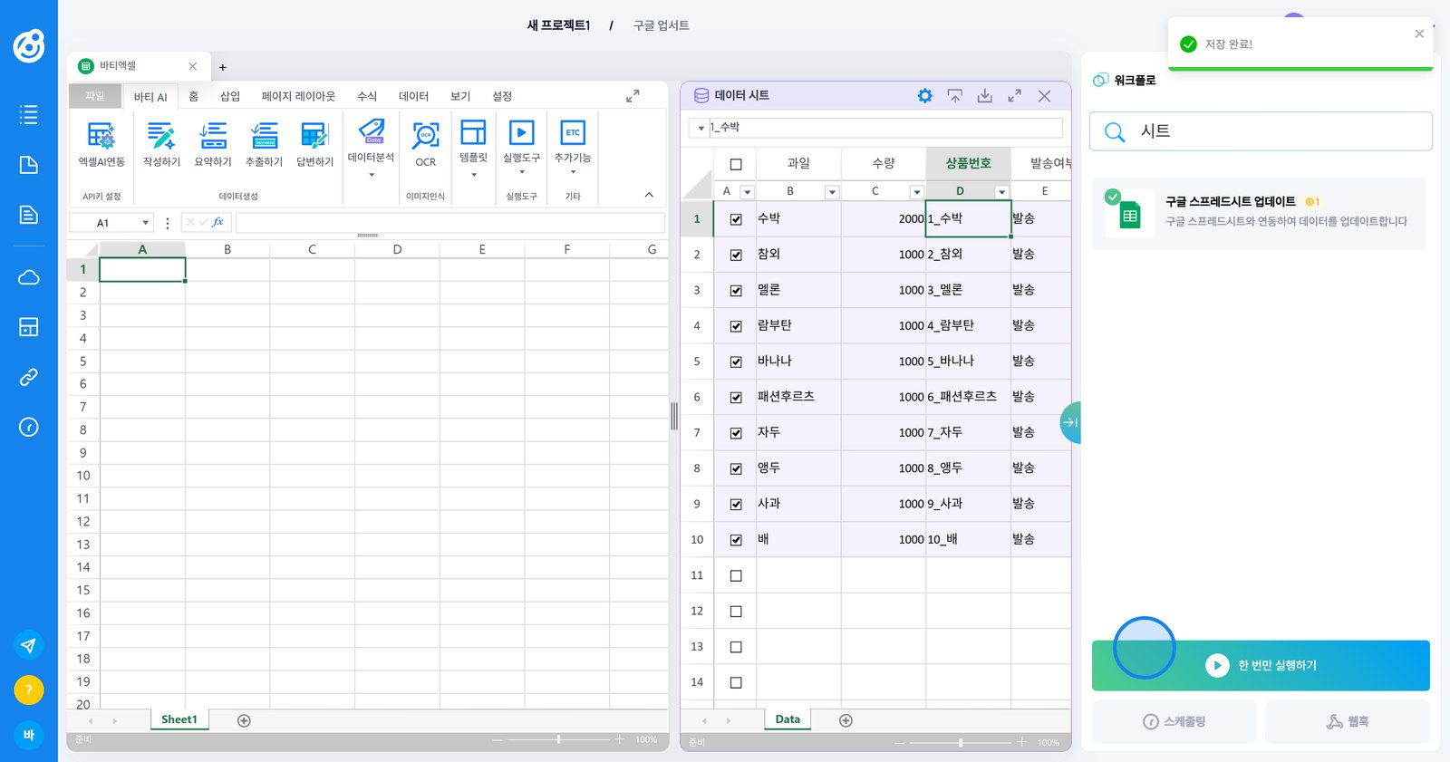Click the 엑셀AI연동 ribbon icon
The width and height of the screenshot is (1450, 762).
click(101, 144)
